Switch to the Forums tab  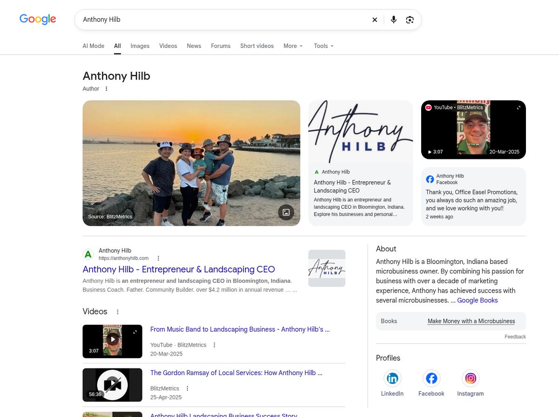click(x=221, y=46)
